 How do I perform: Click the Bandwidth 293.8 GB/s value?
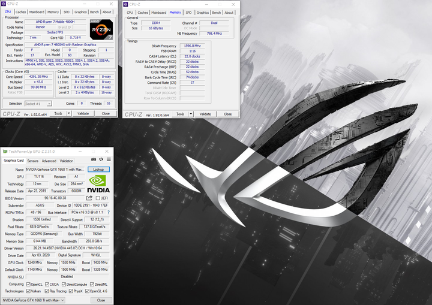(94, 241)
